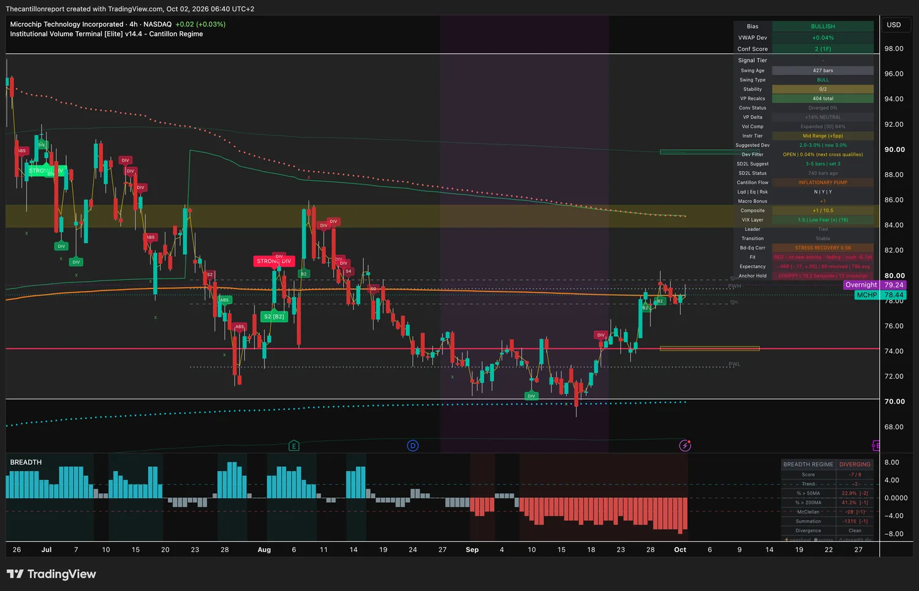Click the +0.04% VWAP Dev value
Viewport: 919px width, 591px height.
(823, 37)
